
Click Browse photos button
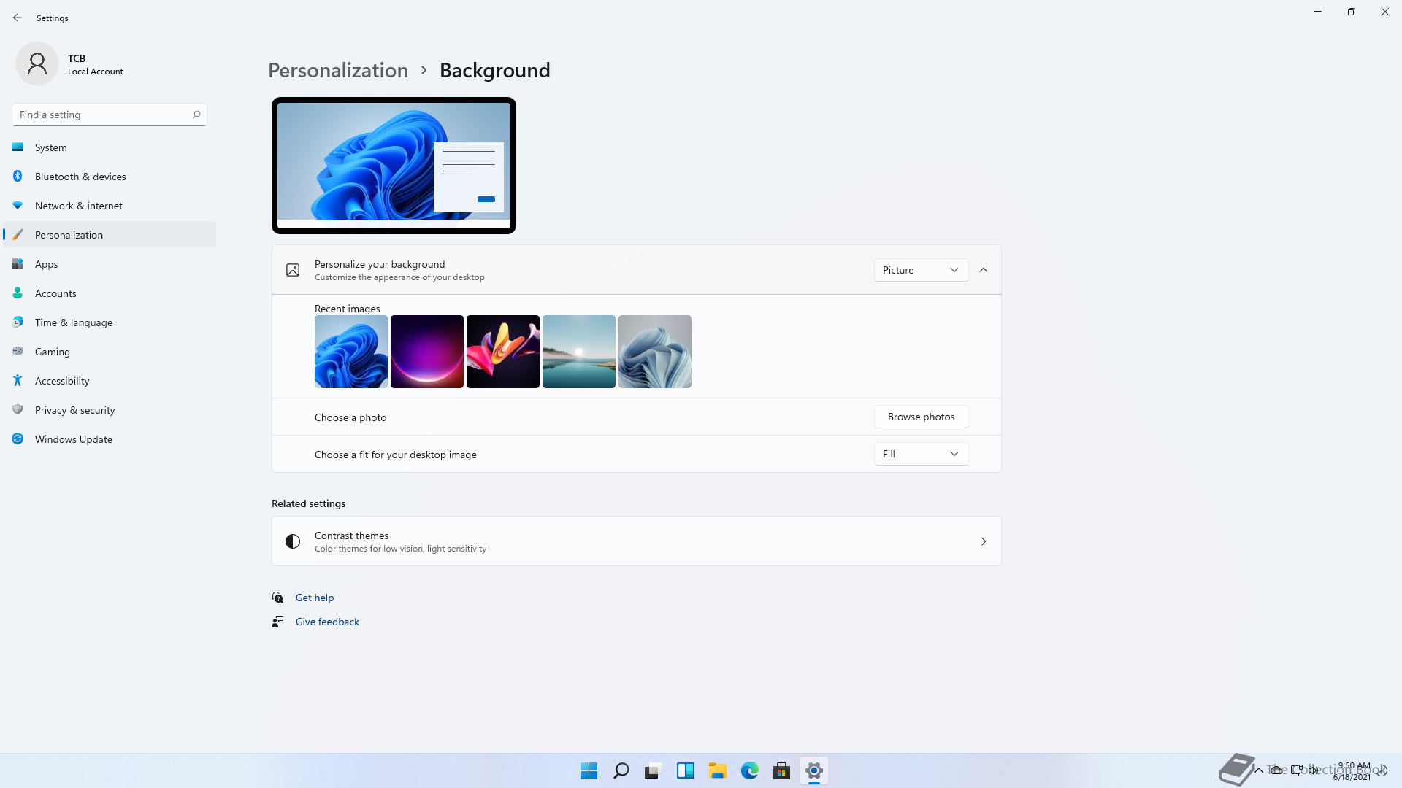[921, 417]
